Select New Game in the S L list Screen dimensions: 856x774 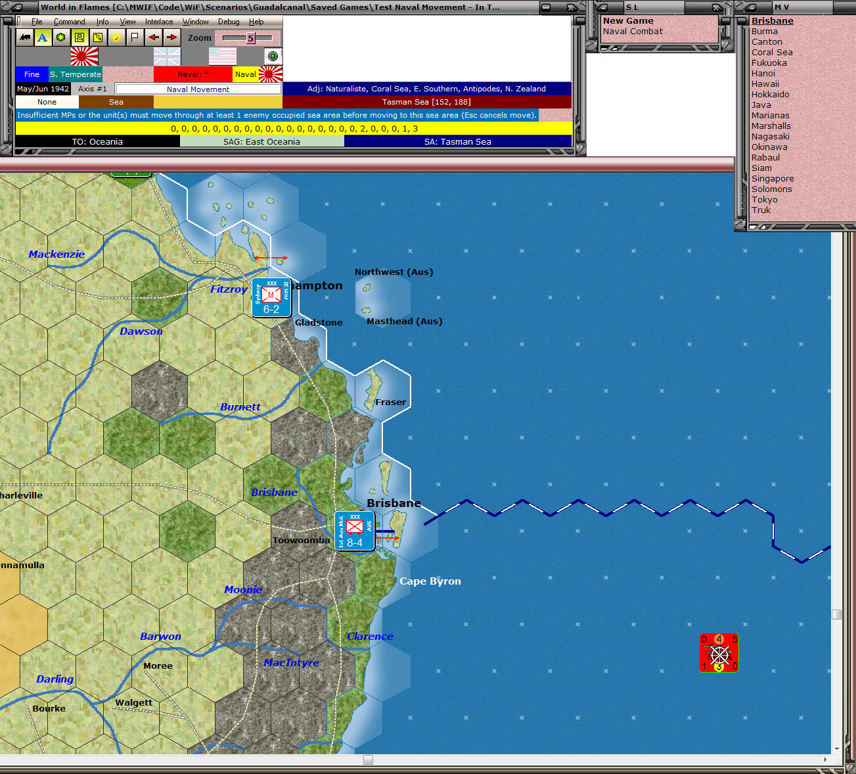(x=628, y=20)
